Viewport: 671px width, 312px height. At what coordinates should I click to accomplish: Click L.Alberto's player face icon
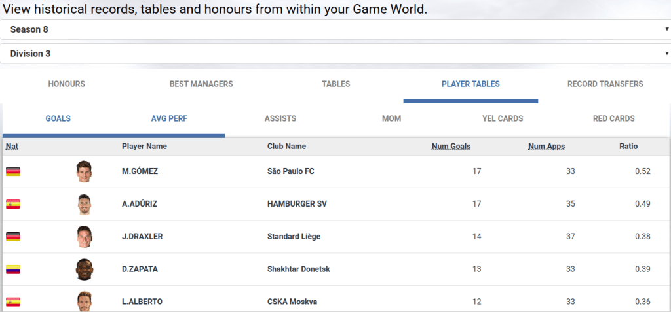click(x=84, y=301)
